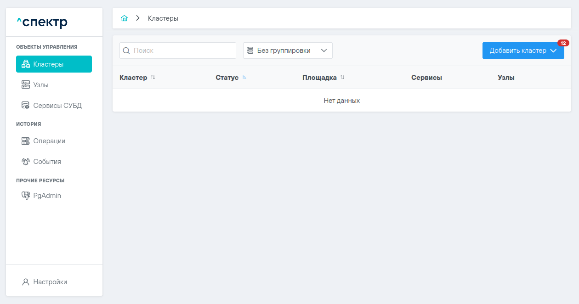
Task: Open the Операции history page
Action: click(49, 141)
